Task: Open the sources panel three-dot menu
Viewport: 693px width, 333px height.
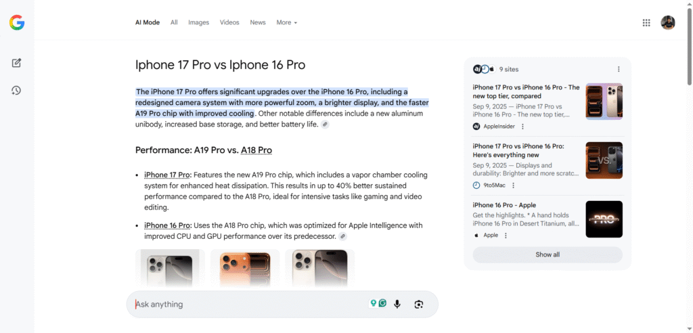Action: tap(619, 69)
